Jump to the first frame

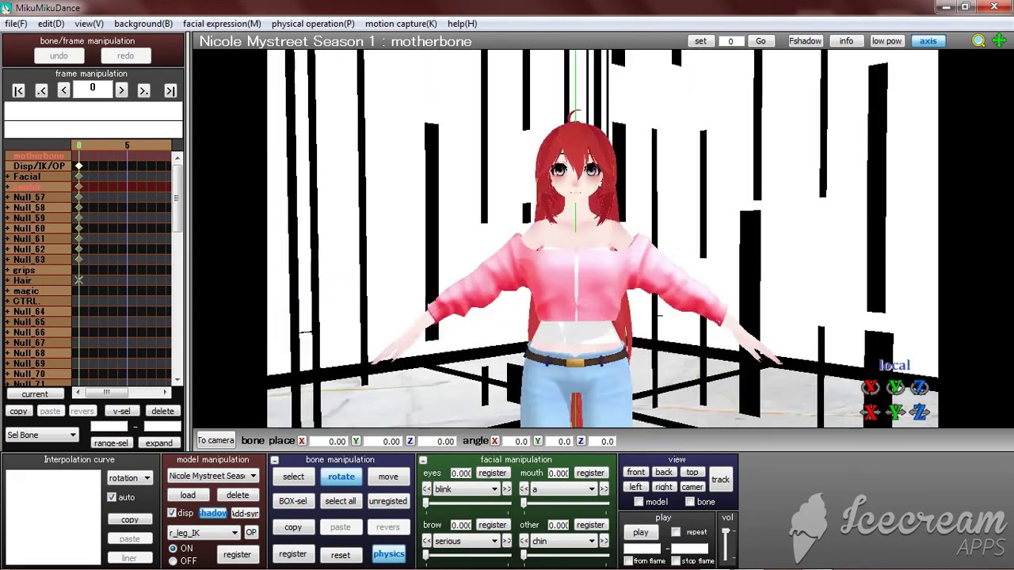pyautogui.click(x=19, y=91)
